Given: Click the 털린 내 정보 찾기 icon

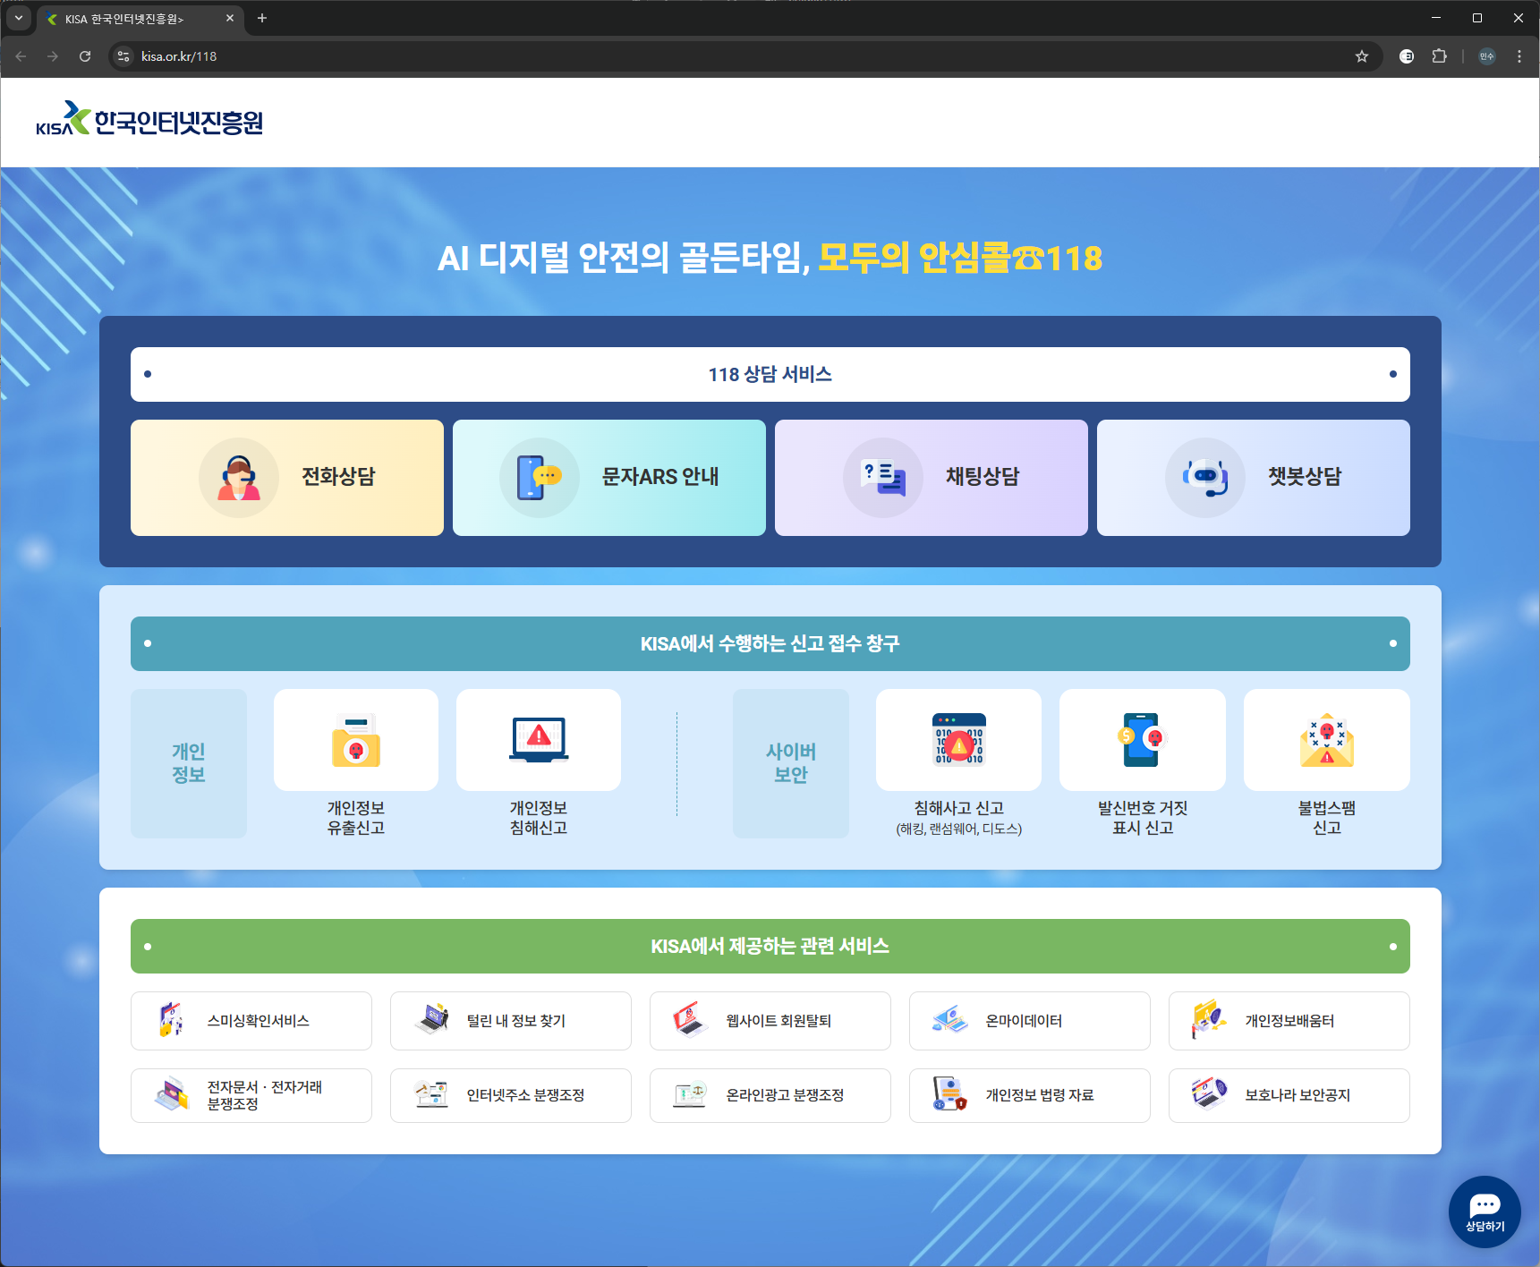Looking at the screenshot, I should tap(433, 1019).
